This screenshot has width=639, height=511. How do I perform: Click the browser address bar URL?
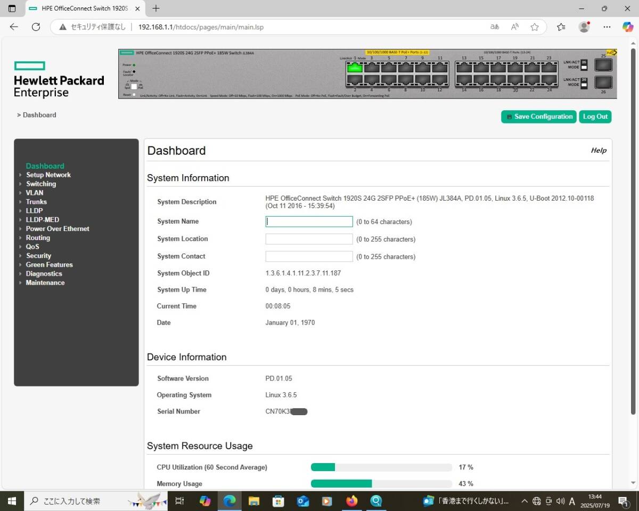tap(201, 27)
